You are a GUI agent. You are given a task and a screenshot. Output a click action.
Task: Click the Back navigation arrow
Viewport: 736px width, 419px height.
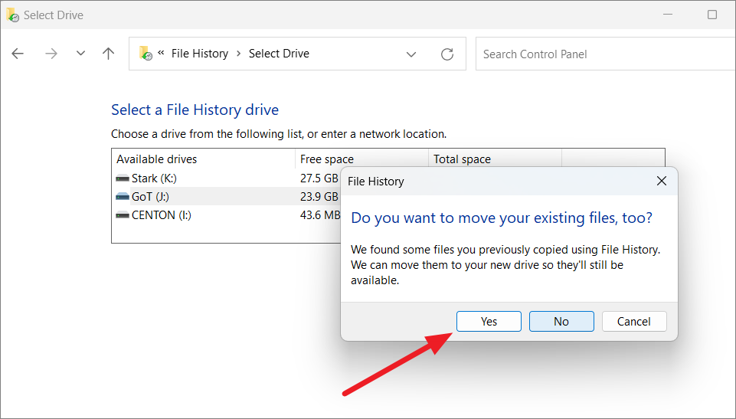tap(18, 54)
